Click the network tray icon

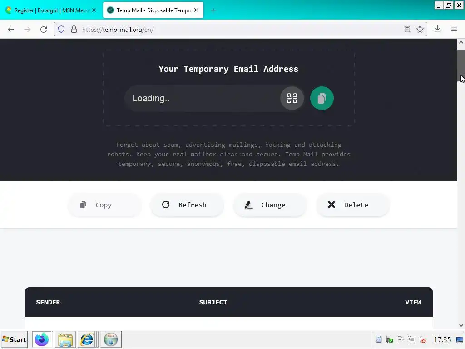tap(411, 339)
